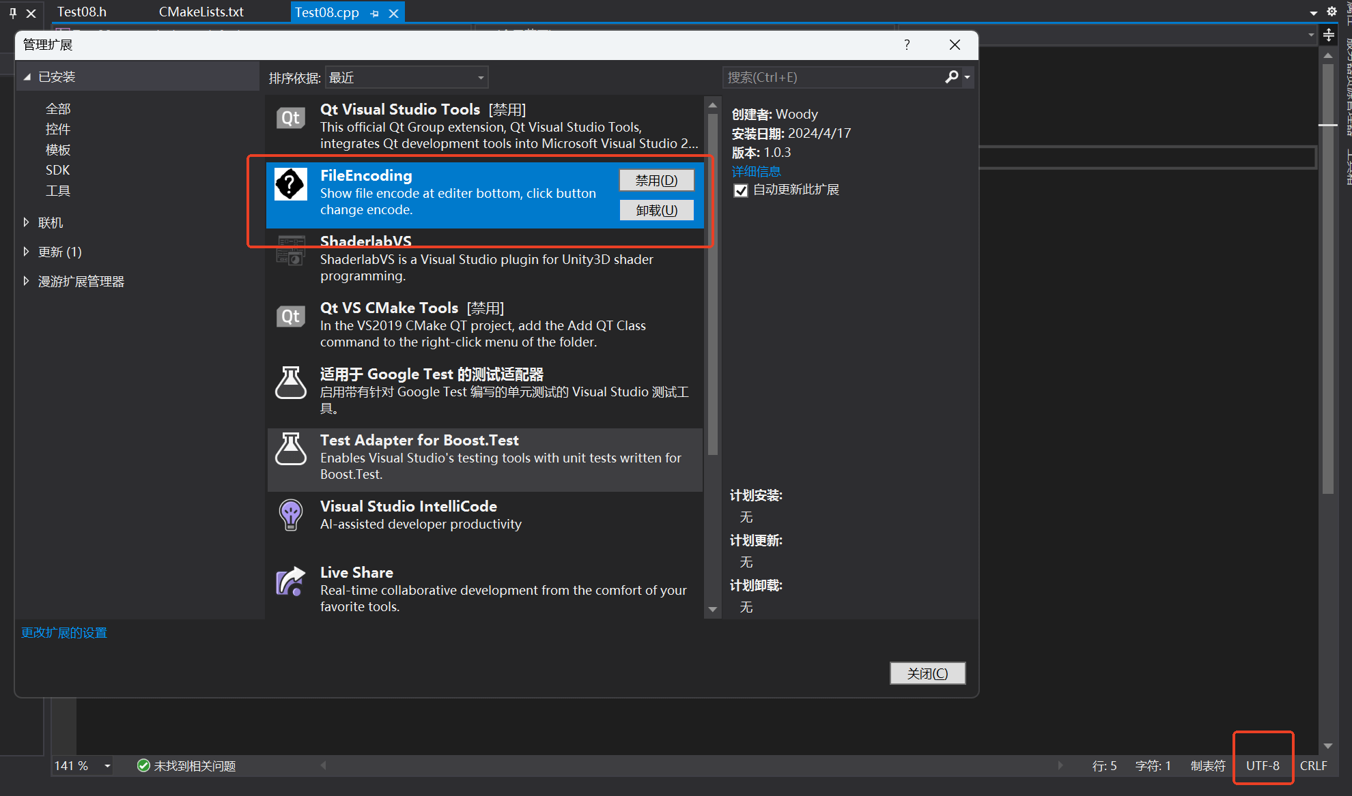The image size is (1352, 796).
Task: Click the FileEncoding extension icon
Action: 290,185
